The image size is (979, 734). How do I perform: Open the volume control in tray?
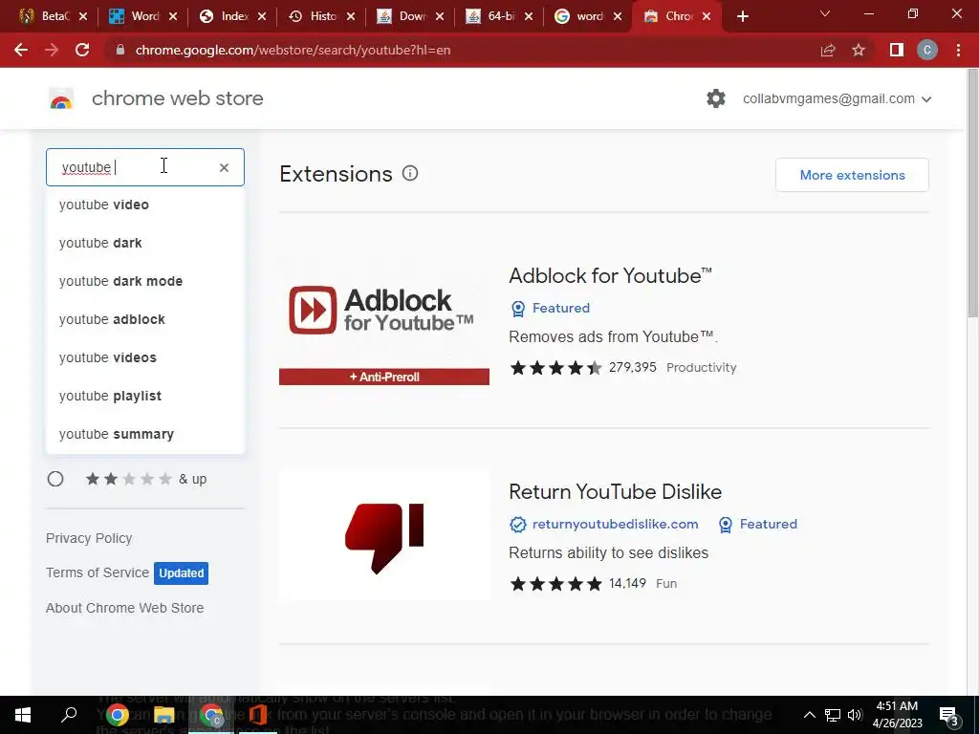click(855, 715)
